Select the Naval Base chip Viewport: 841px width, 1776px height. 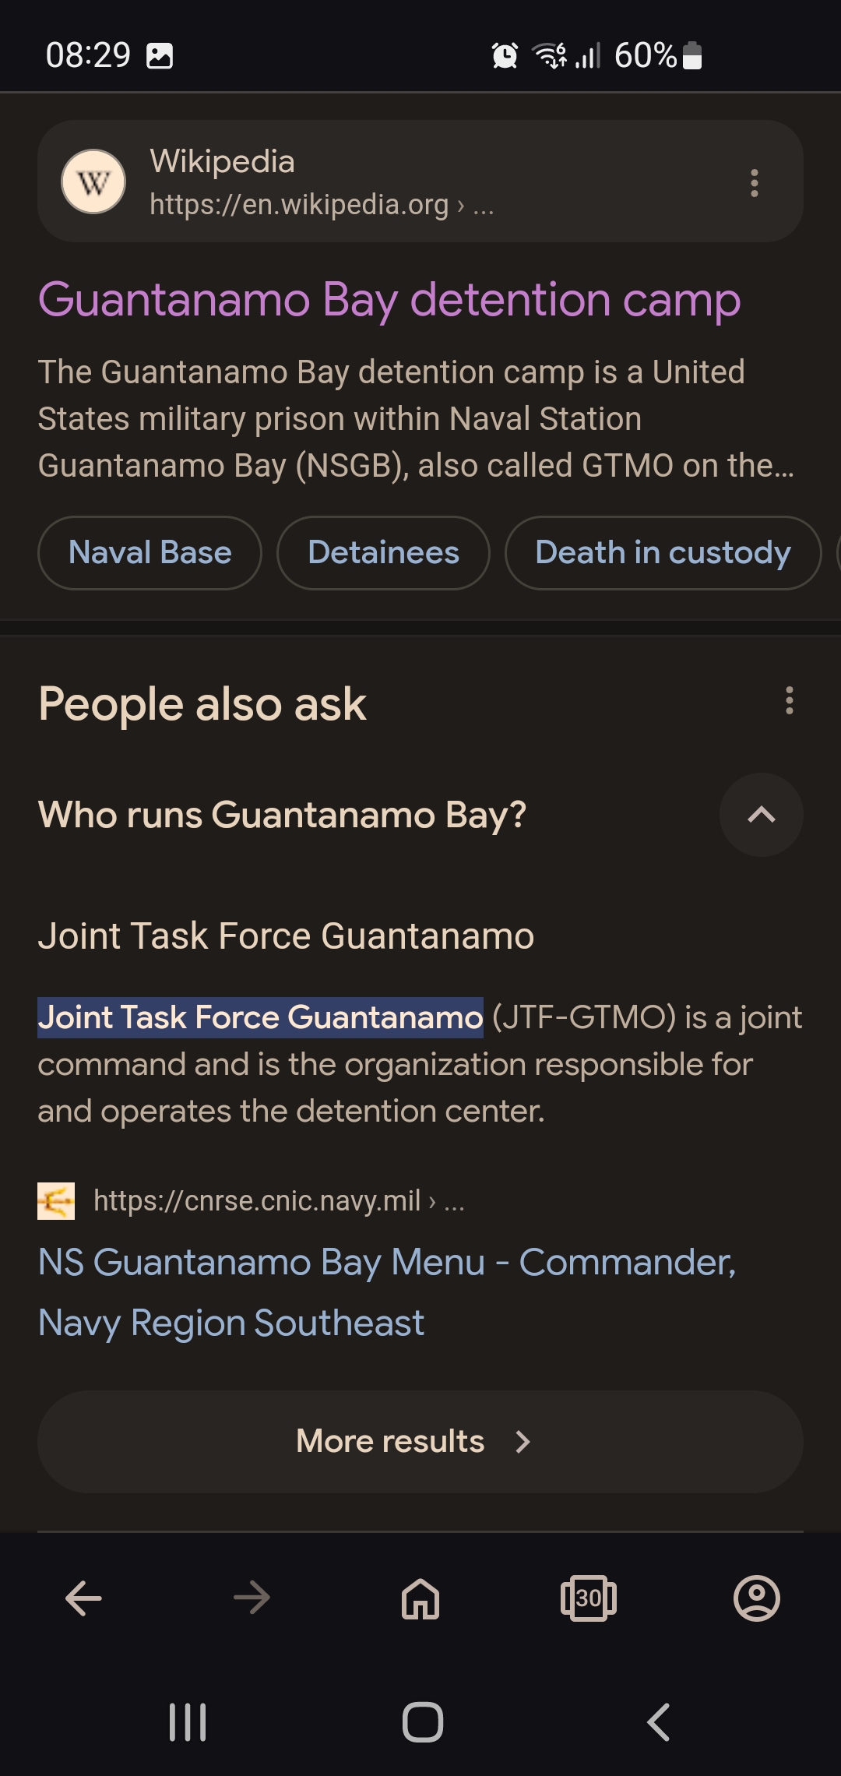click(x=150, y=552)
